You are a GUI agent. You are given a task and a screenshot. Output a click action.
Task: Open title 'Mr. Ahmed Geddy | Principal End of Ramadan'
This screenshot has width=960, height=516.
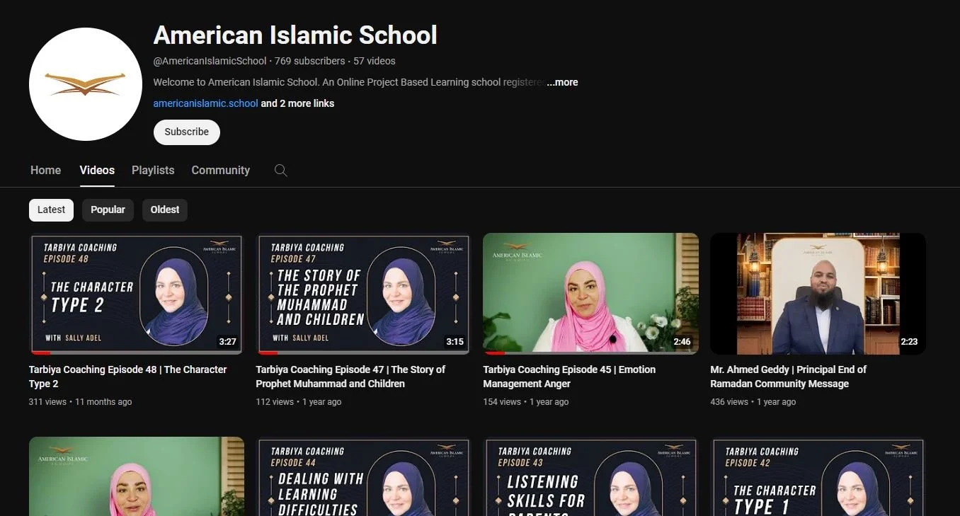tap(789, 377)
